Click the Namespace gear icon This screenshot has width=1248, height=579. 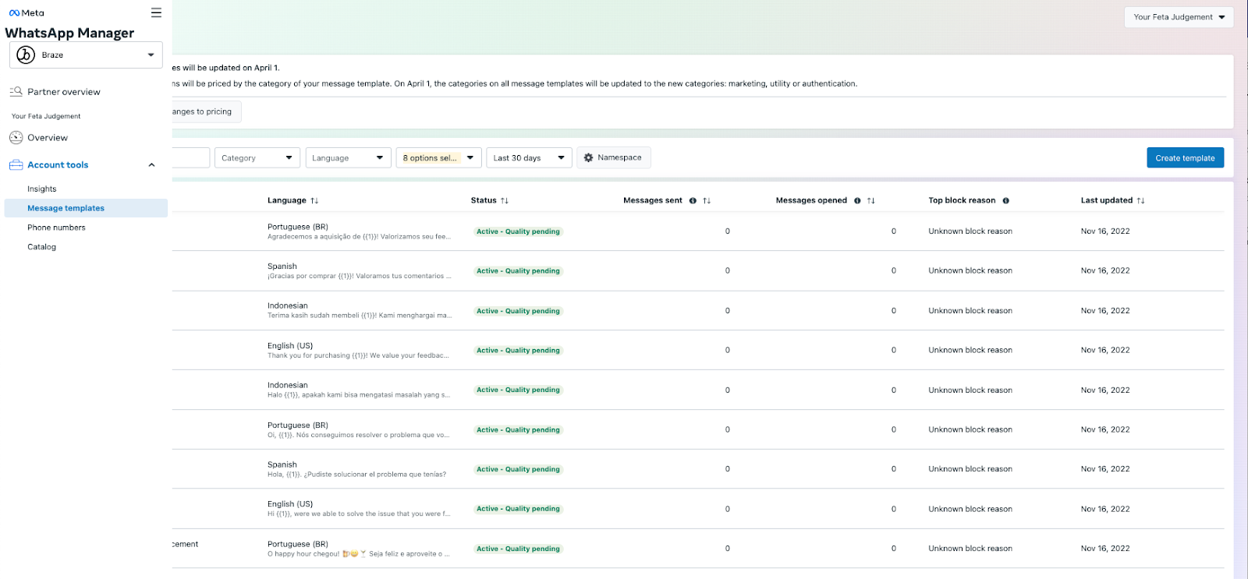tap(589, 157)
